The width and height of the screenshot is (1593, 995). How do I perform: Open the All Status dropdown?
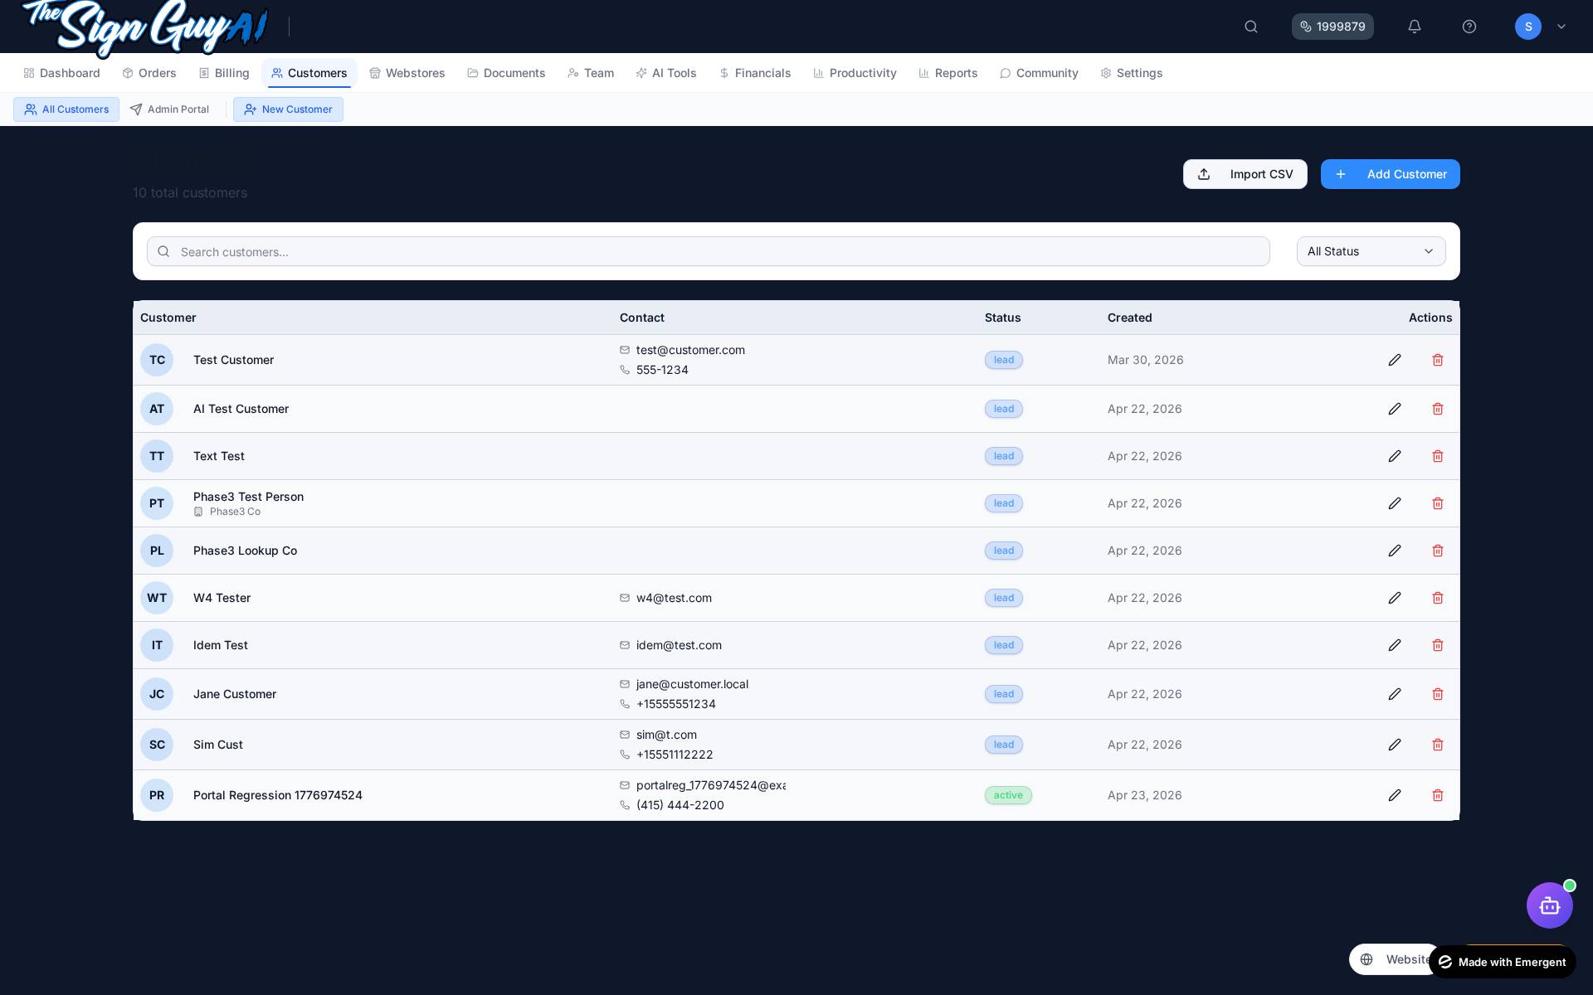click(1371, 251)
